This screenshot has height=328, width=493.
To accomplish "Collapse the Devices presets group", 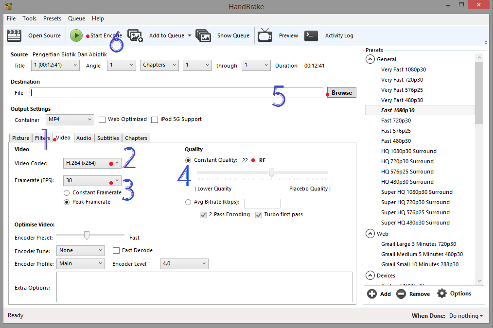I will coord(370,275).
